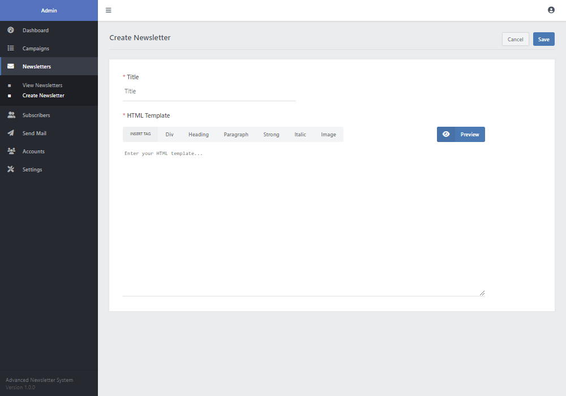Click the View Newsletters bullet icon
The height and width of the screenshot is (396, 566).
10,85
